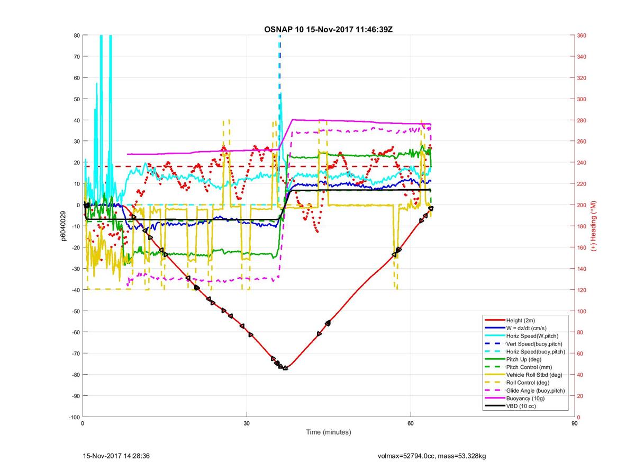This screenshot has height=469, width=635.
Task: Pick the Horiz Speed(W,pitch) legend label
Action: pyautogui.click(x=532, y=336)
